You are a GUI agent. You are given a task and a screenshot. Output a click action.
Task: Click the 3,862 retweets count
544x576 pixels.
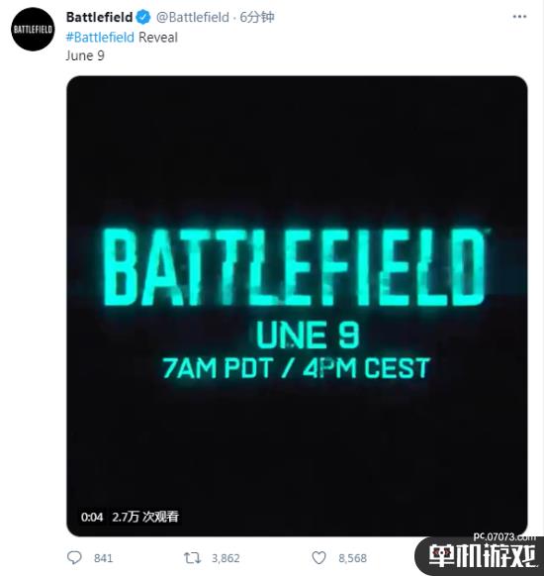(226, 558)
